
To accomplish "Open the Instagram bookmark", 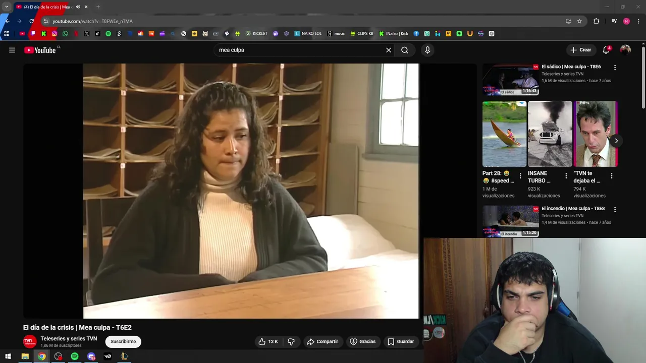I will 55,34.
